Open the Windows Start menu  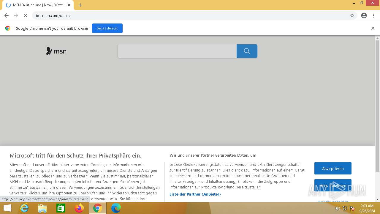click(7, 208)
